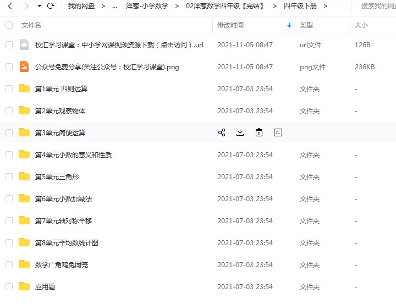Click the 第4单元小数的意义和性质 folder icon
Screen dimensions: 396x304
tap(24, 154)
